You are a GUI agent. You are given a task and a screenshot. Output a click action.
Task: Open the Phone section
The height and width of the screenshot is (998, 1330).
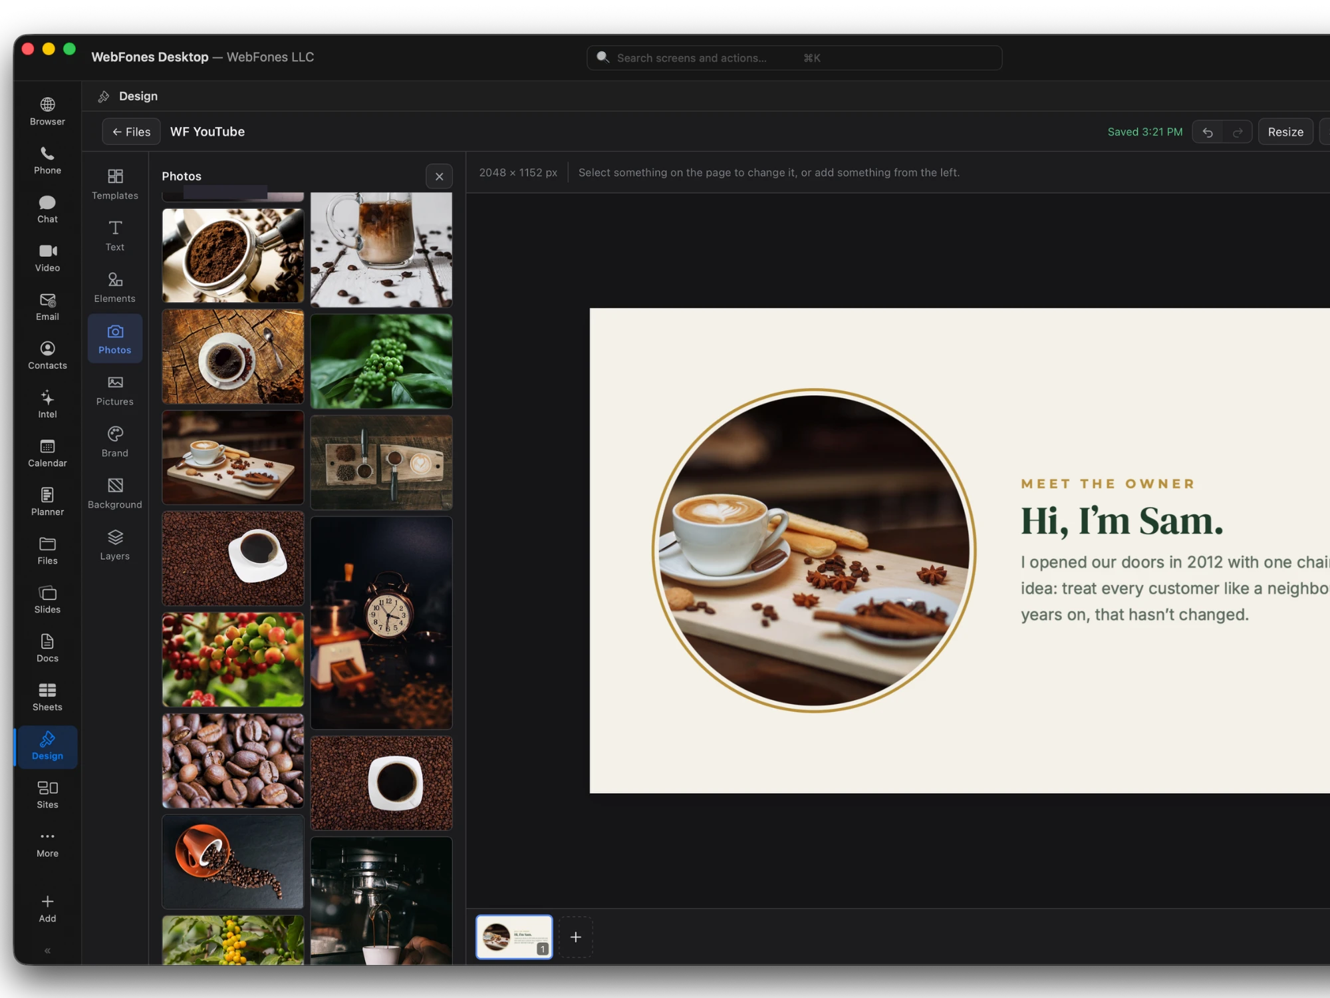pos(47,160)
